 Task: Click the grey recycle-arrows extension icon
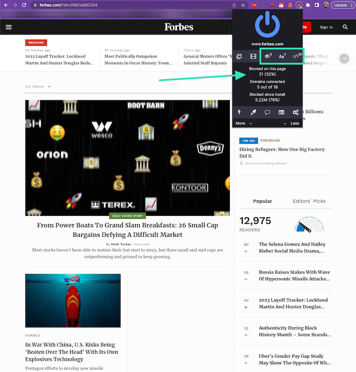(263, 5)
